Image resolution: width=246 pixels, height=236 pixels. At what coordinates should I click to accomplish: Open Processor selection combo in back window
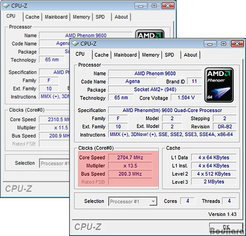(54, 163)
